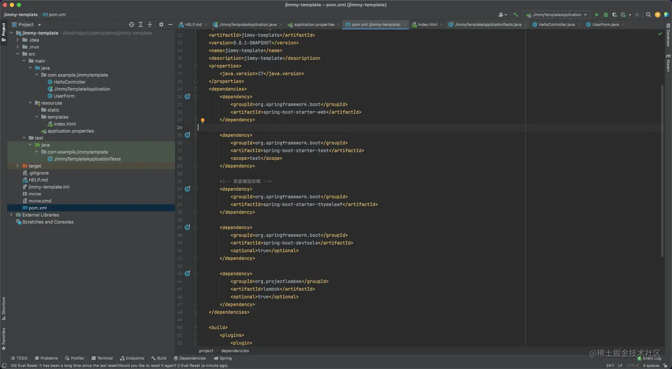Click the lightbulb intention icon in the gutter
Image resolution: width=672 pixels, height=369 pixels.
click(203, 120)
